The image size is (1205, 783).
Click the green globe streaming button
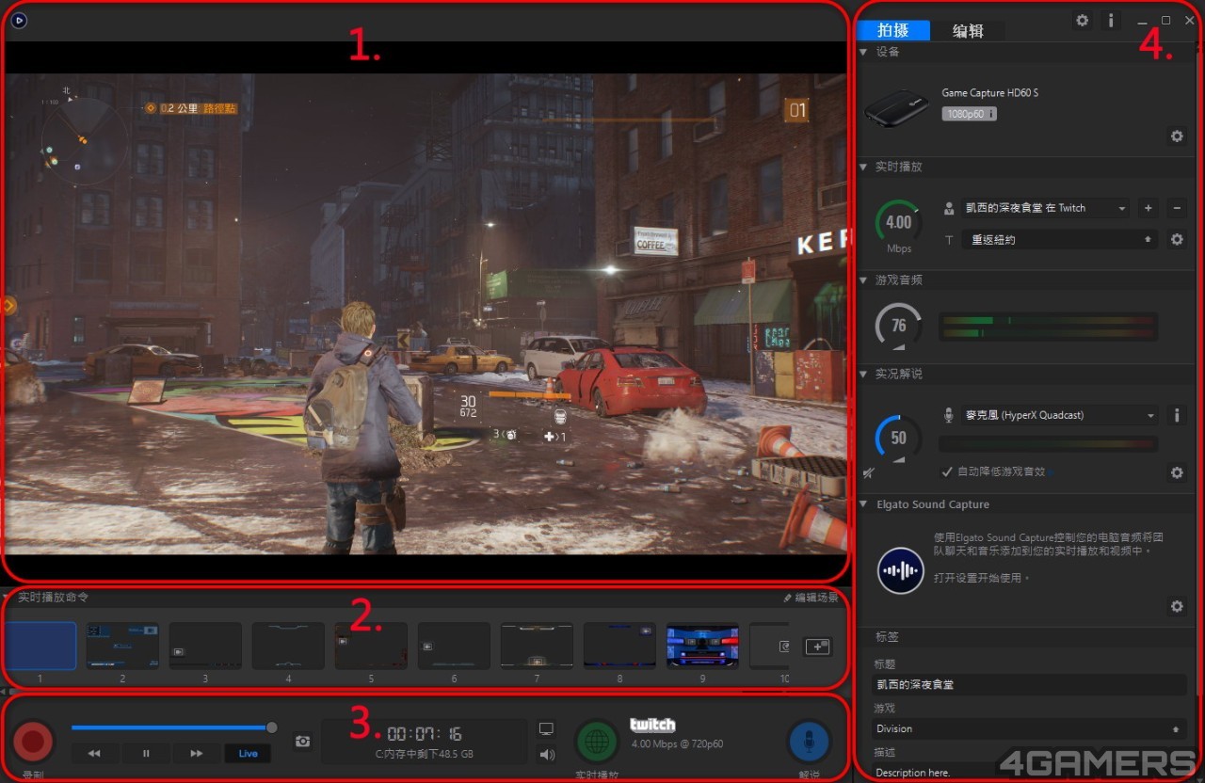click(x=596, y=742)
